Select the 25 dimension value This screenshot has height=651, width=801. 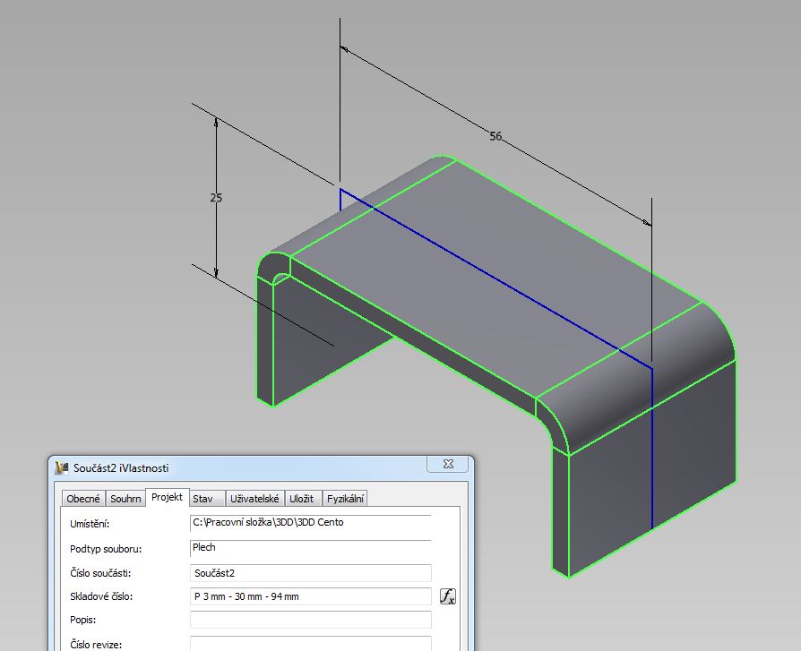point(216,198)
